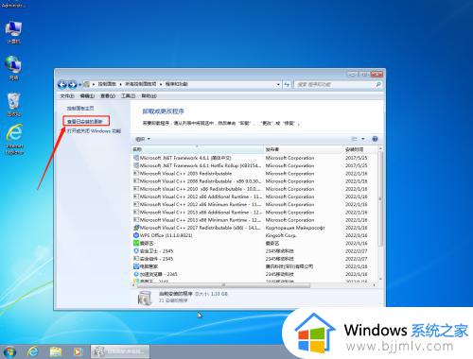Click the WPS Office program icon

136,235
